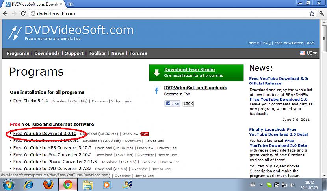
Task: Open the News menu item
Action: pos(117,53)
